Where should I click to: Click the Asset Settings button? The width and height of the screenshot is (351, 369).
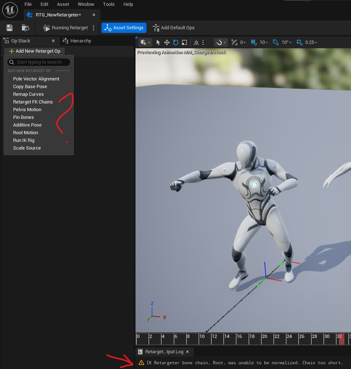tap(124, 28)
